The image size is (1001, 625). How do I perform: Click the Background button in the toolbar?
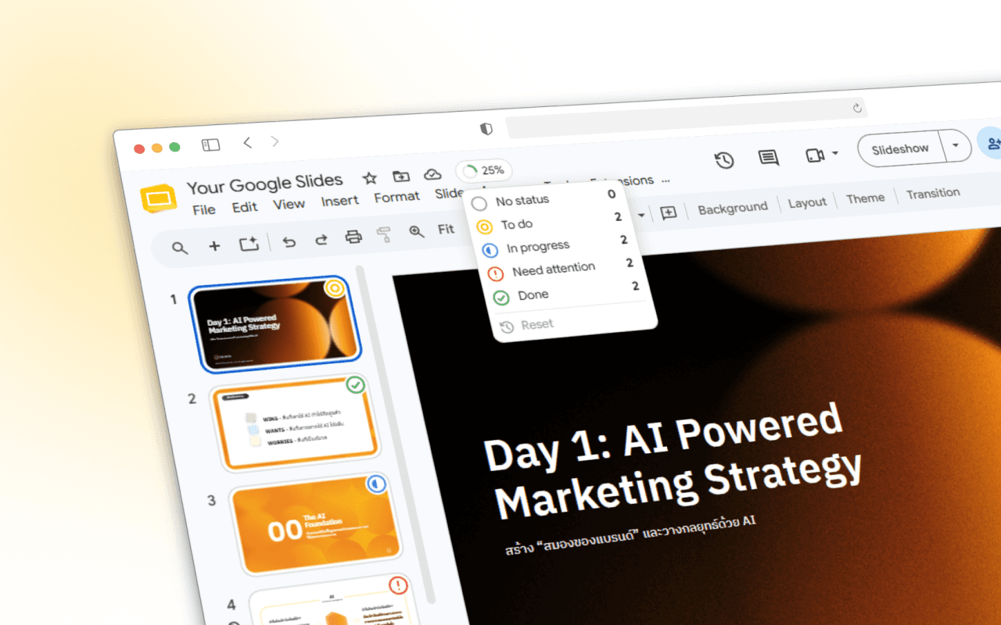coord(733,209)
